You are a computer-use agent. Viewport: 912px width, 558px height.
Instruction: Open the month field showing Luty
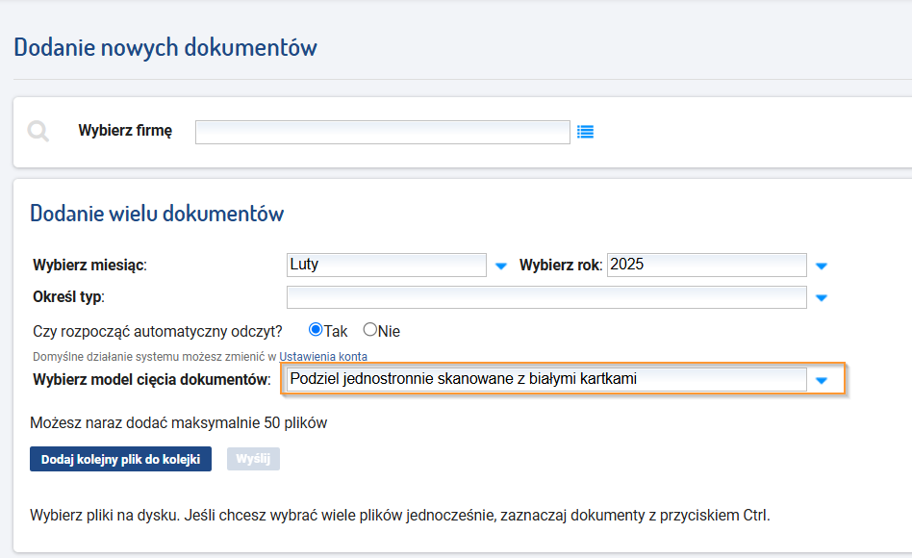click(386, 265)
